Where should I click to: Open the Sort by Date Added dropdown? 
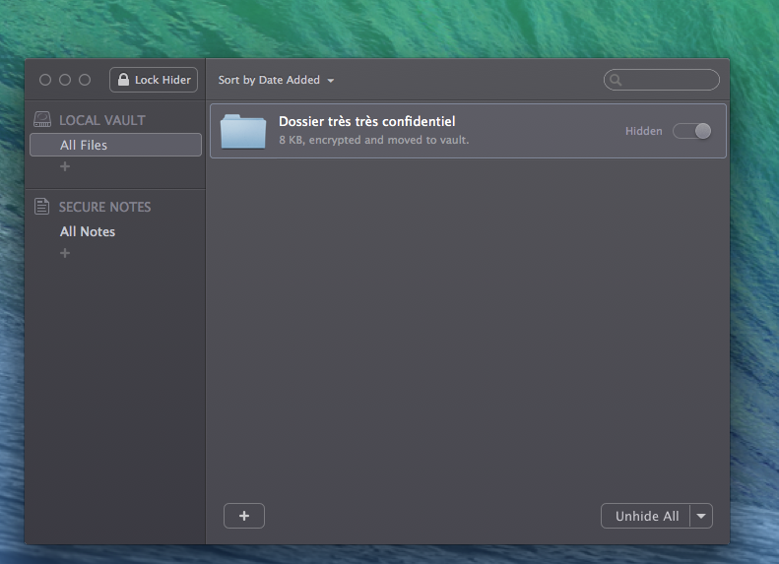[x=276, y=80]
